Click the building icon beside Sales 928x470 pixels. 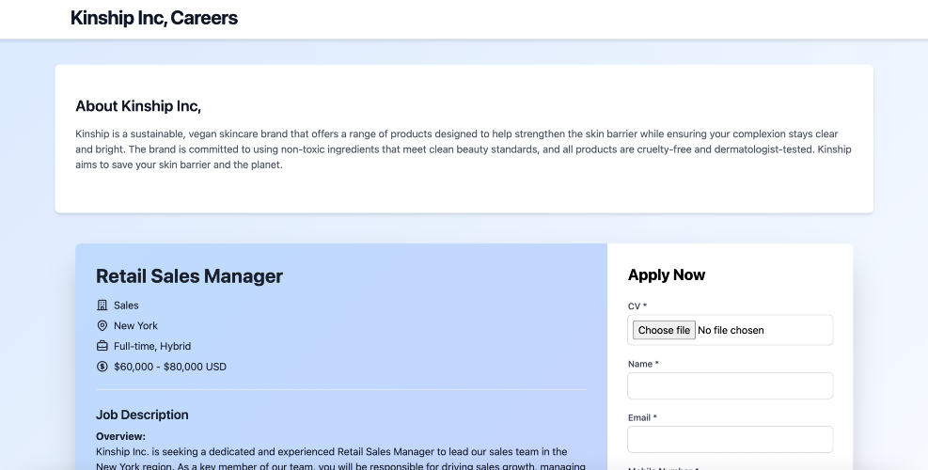[x=102, y=305]
